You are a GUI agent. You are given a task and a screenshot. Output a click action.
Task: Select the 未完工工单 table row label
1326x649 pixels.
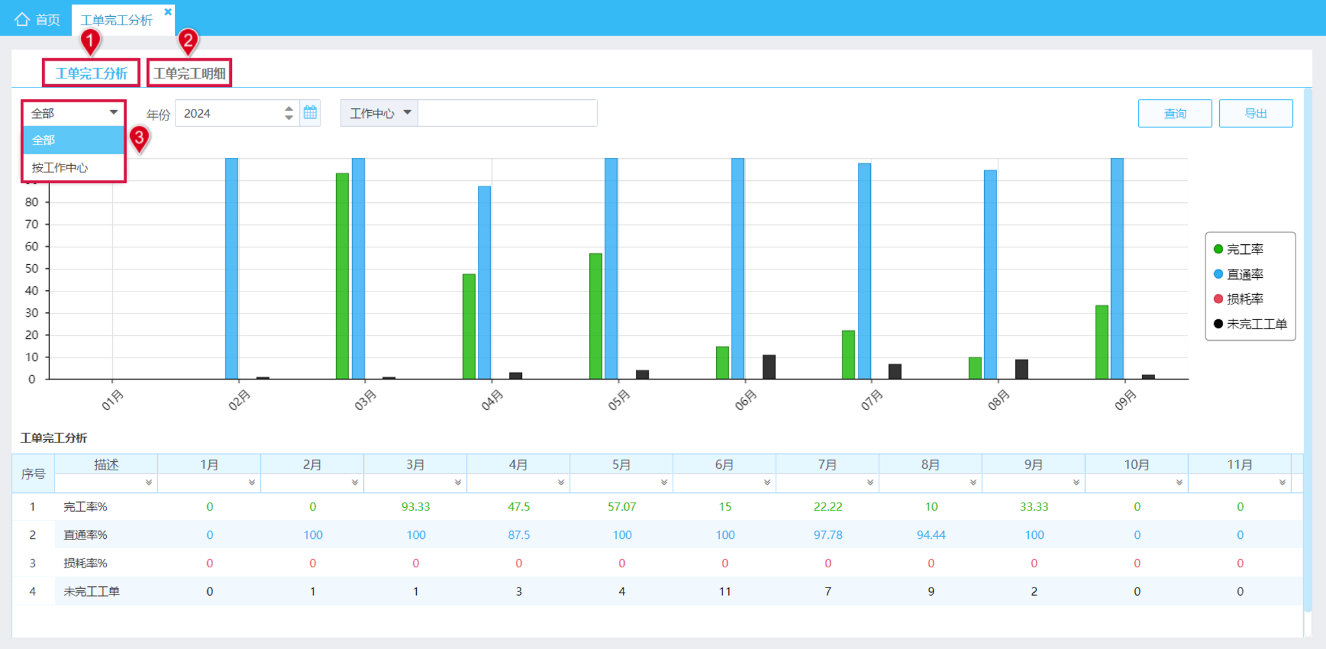(91, 591)
